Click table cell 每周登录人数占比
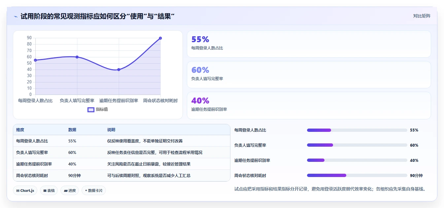The image size is (444, 208). tap(32, 141)
